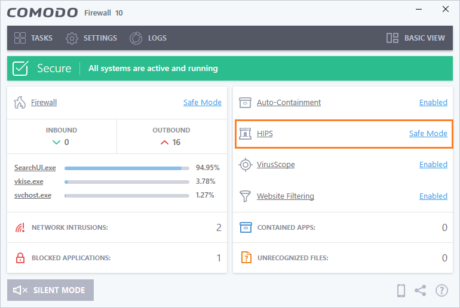Open the SearchUI.exe process link
Viewport: 460px width, 308px height.
(x=35, y=168)
